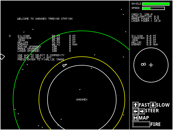Viewport: 173px width, 130px height.
Task: Click the MAP label
Action: (144, 118)
